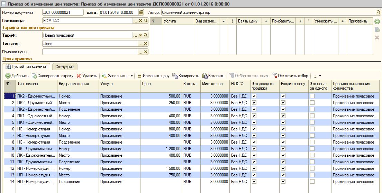Image resolution: width=382 pixels, height=193 pixels.
Task: Click the Добавить toolbar button
Action: point(17,76)
